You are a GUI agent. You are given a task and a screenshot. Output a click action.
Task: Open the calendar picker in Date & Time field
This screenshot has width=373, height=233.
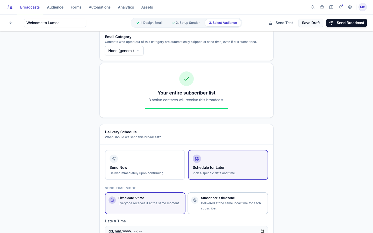(x=262, y=231)
